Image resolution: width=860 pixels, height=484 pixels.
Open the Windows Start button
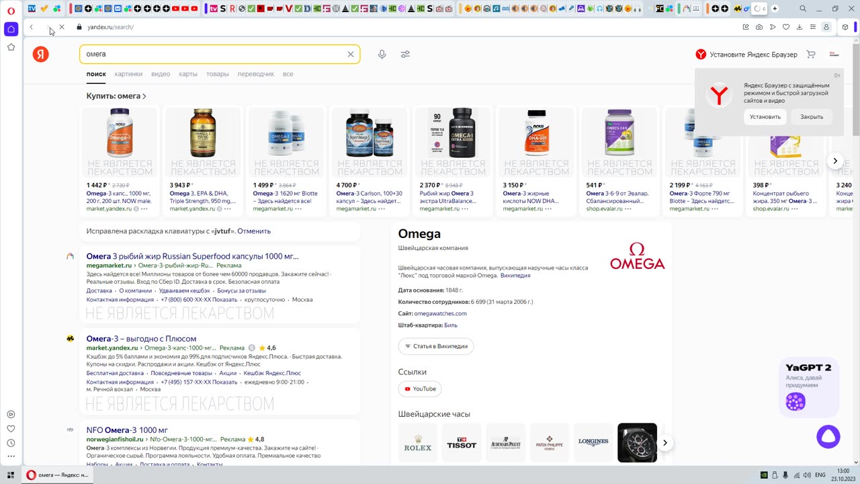click(x=11, y=475)
